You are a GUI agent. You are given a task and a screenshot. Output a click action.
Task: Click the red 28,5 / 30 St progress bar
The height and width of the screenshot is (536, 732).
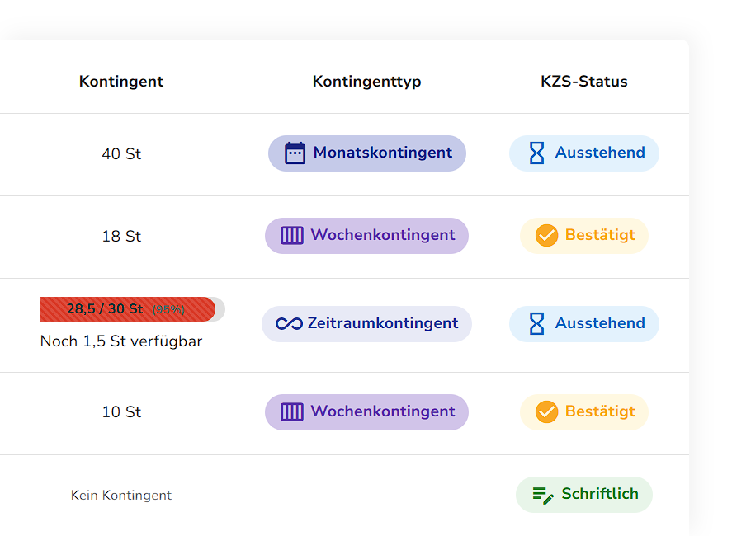[x=128, y=309]
